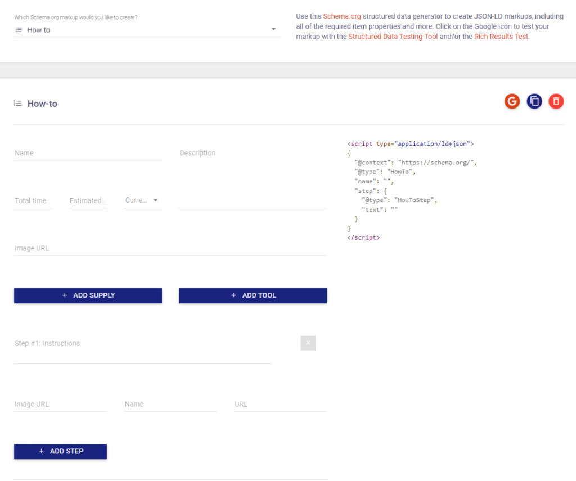Click the Total time input field
Image resolution: width=576 pixels, height=481 pixels.
33,200
